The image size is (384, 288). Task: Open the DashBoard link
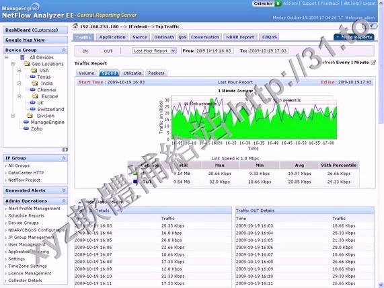click(18, 30)
